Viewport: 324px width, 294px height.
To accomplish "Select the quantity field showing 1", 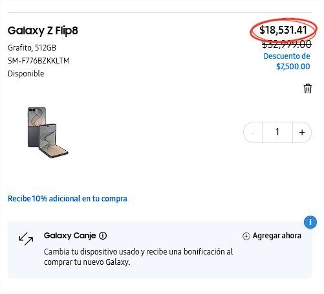I will (277, 132).
